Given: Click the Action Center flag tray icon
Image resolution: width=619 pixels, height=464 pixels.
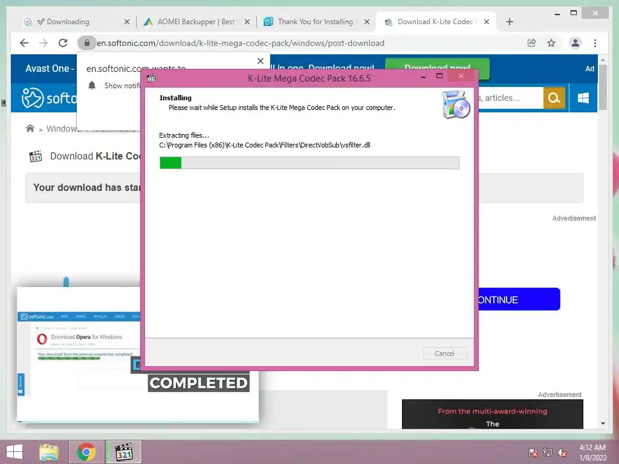Looking at the screenshot, I should coord(533,453).
